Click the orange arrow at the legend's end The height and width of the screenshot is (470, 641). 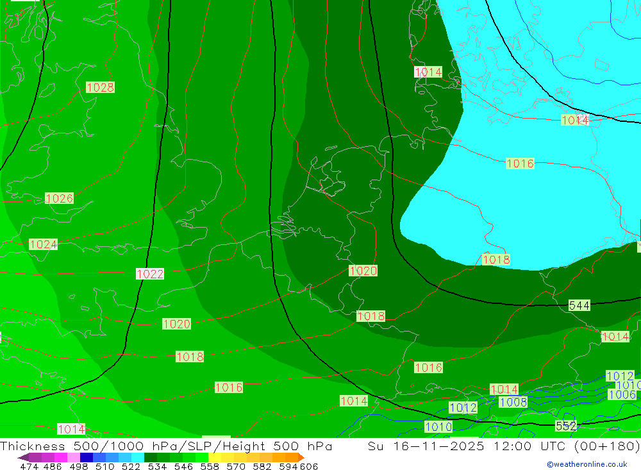point(301,457)
